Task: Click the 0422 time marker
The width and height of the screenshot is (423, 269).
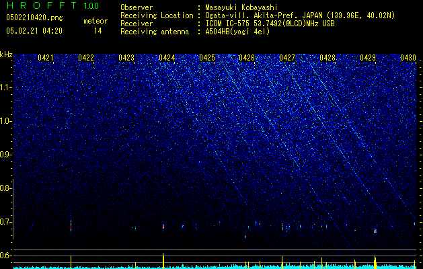Action: (x=86, y=58)
